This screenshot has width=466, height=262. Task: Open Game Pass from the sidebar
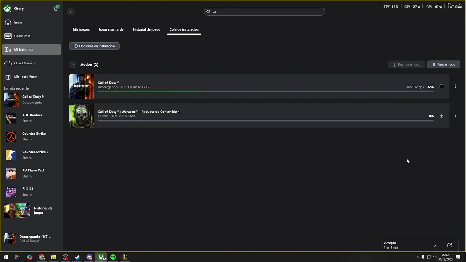click(31, 36)
